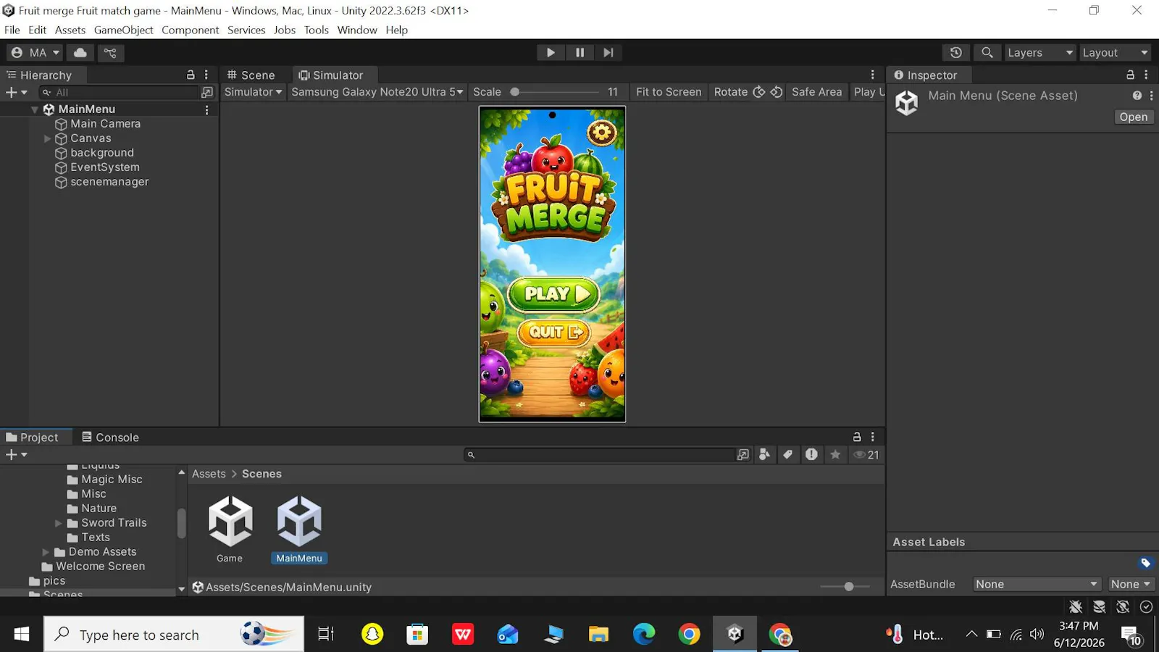Toggle the Hierarchy panel lock icon

tap(191, 75)
